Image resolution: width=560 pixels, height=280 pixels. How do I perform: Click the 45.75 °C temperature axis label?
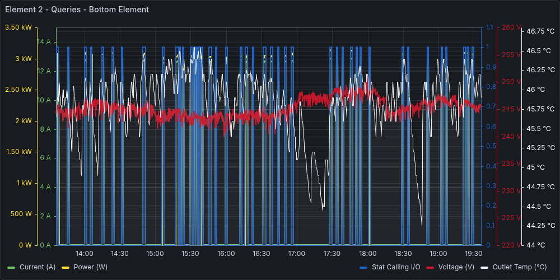point(541,109)
